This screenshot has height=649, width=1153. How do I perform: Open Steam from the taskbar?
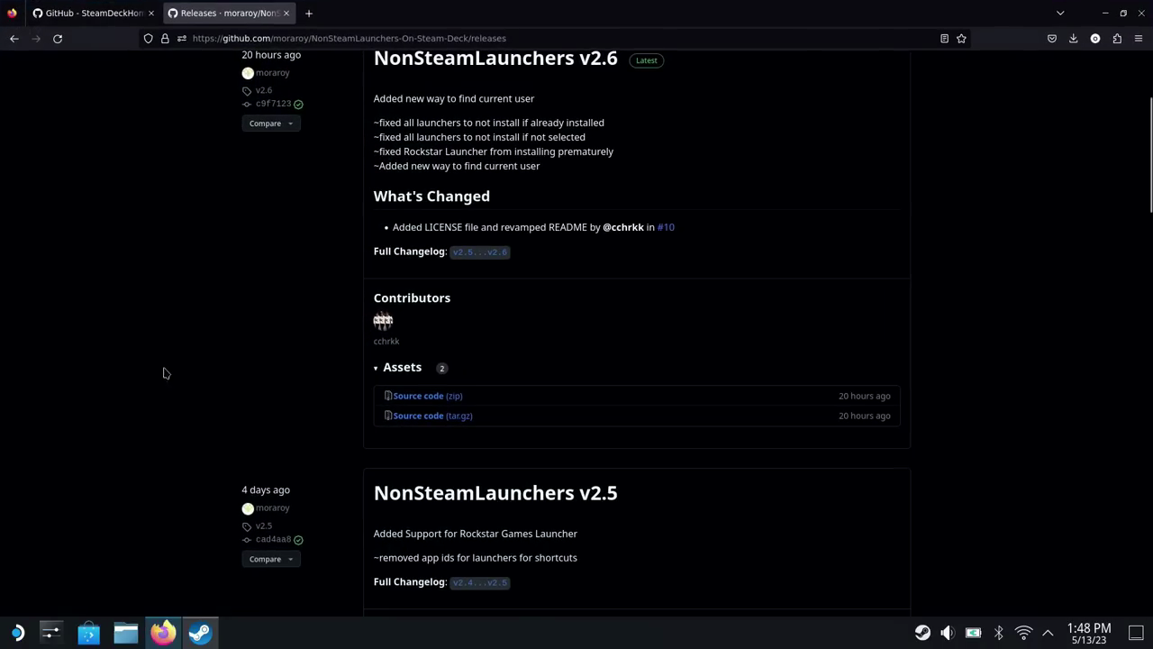(x=200, y=633)
